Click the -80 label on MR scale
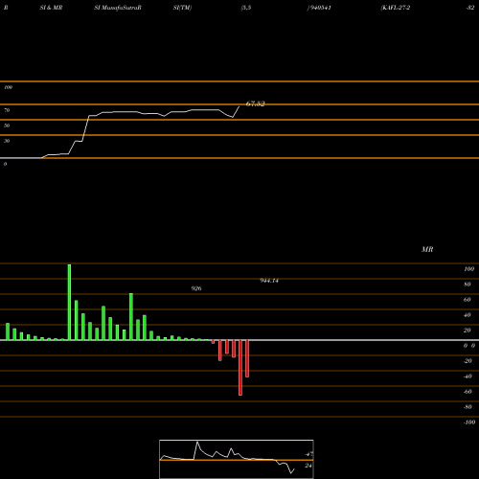 pos(468,407)
